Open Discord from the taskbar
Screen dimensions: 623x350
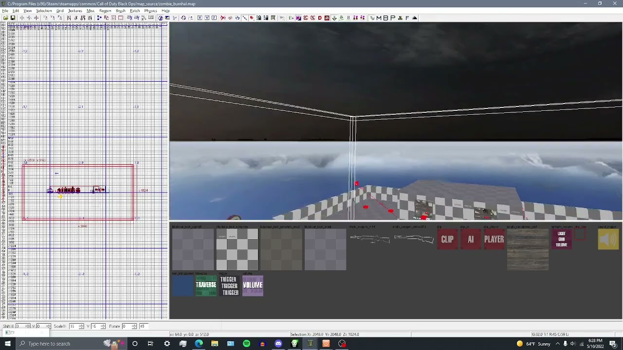(x=278, y=344)
